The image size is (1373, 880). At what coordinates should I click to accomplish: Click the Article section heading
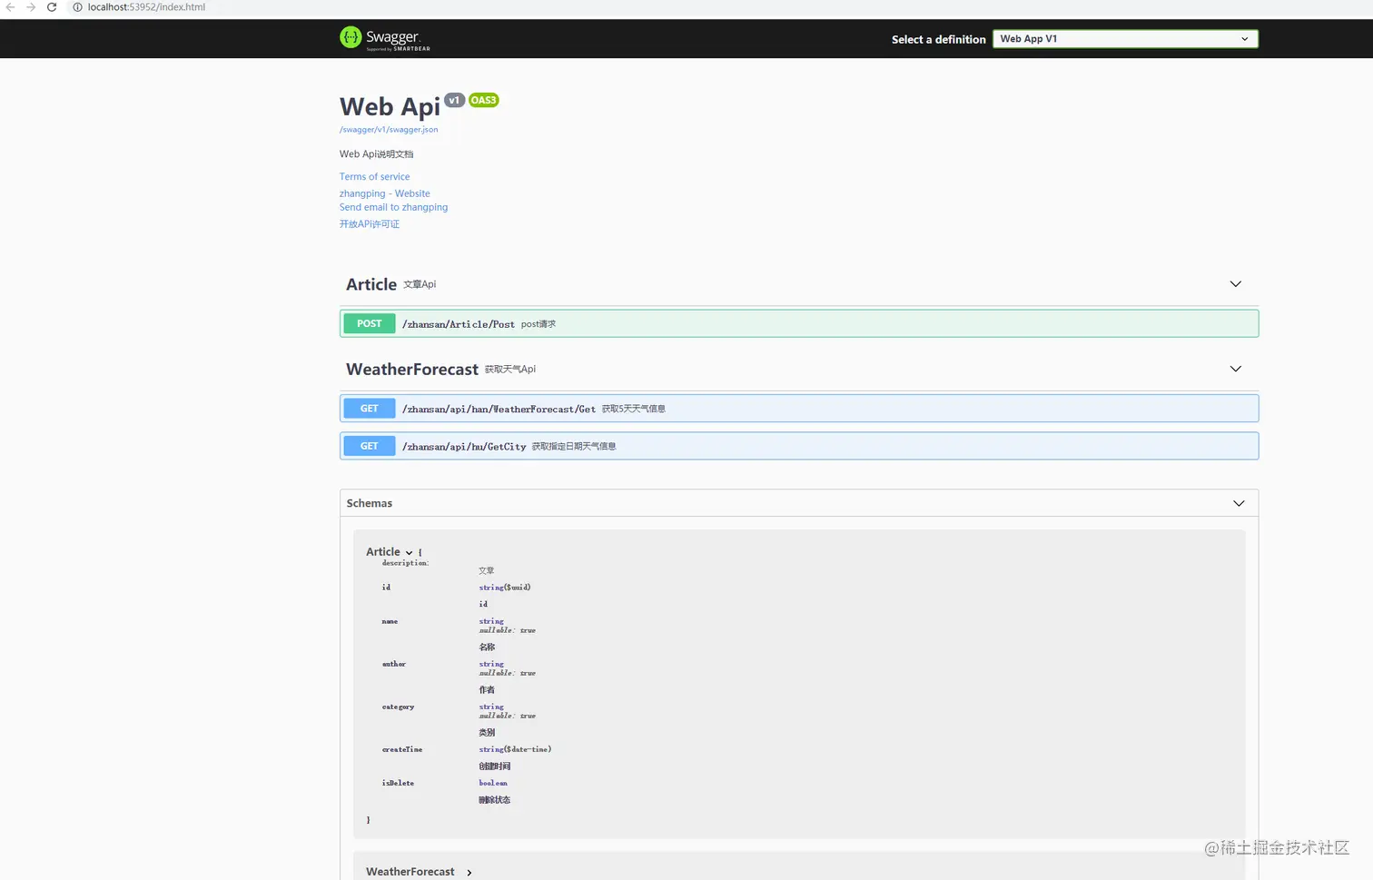point(371,284)
